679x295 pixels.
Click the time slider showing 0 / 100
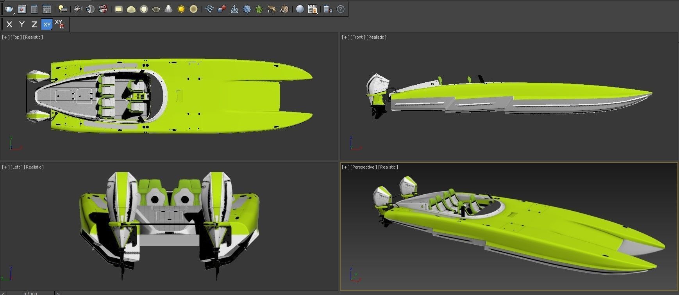[x=30, y=293]
